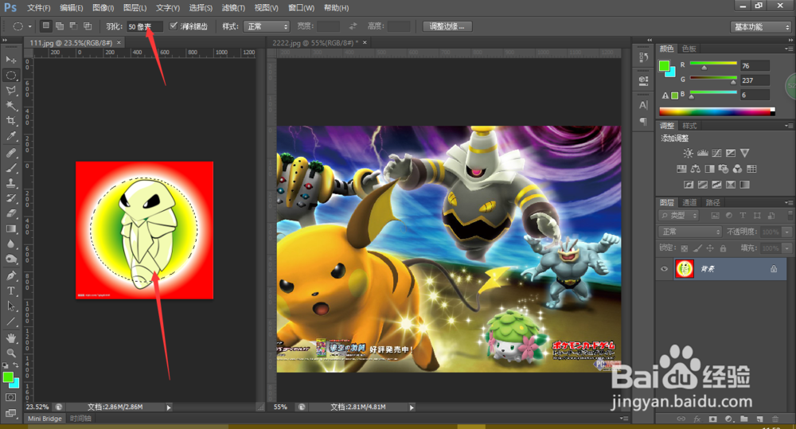
Task: Toggle lock position in Layers panel
Action: 710,248
